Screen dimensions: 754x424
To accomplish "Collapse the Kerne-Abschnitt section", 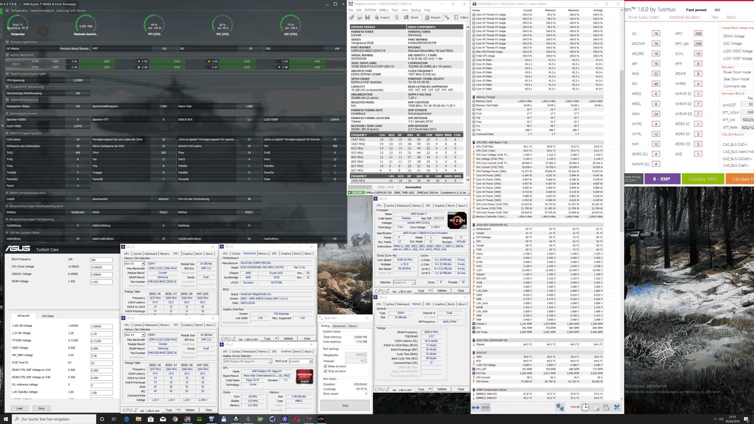I will click(7, 55).
